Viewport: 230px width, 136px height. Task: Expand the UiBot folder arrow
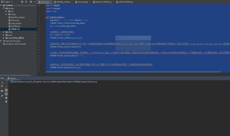click(4, 38)
